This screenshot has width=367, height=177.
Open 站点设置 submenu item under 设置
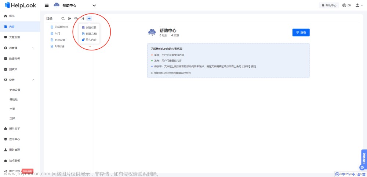pyautogui.click(x=15, y=90)
